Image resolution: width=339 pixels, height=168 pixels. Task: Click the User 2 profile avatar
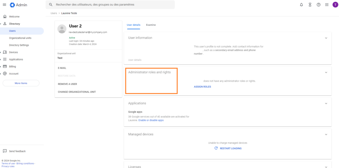click(62, 29)
